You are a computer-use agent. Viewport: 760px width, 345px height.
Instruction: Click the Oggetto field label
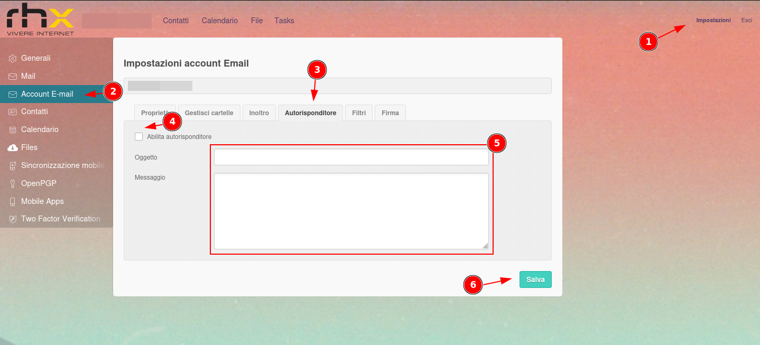146,157
